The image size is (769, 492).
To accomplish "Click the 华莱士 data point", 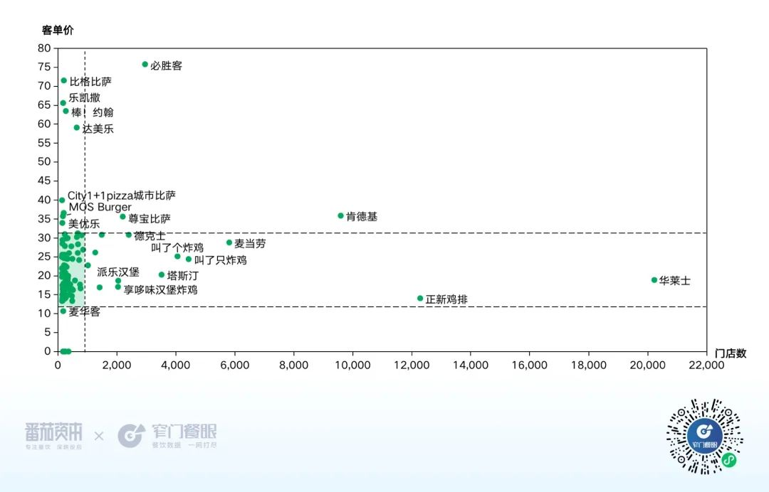I will (654, 280).
